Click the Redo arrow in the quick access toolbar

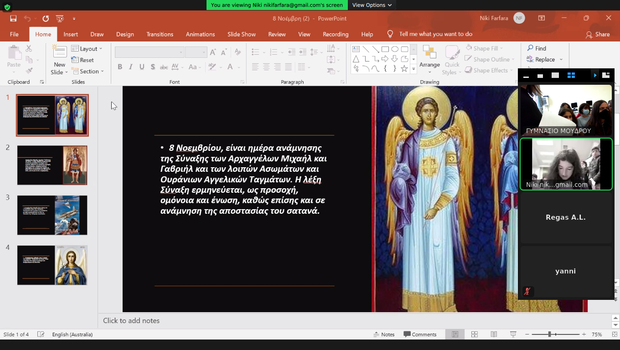46,19
